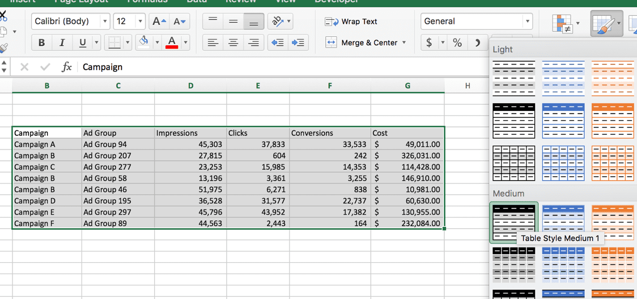Viewport: 637px width, 299px height.
Task: Toggle bold formatting
Action: coord(41,42)
